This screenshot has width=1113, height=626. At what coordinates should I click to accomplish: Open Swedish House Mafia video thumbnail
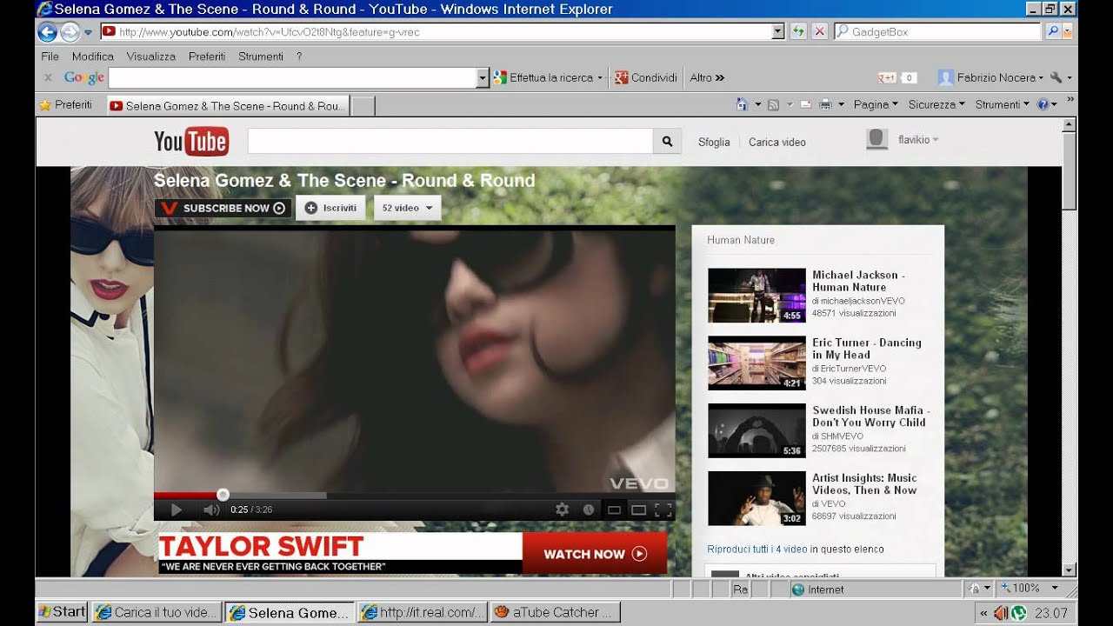click(756, 430)
